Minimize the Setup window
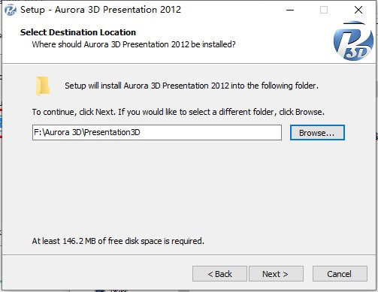 coord(290,10)
